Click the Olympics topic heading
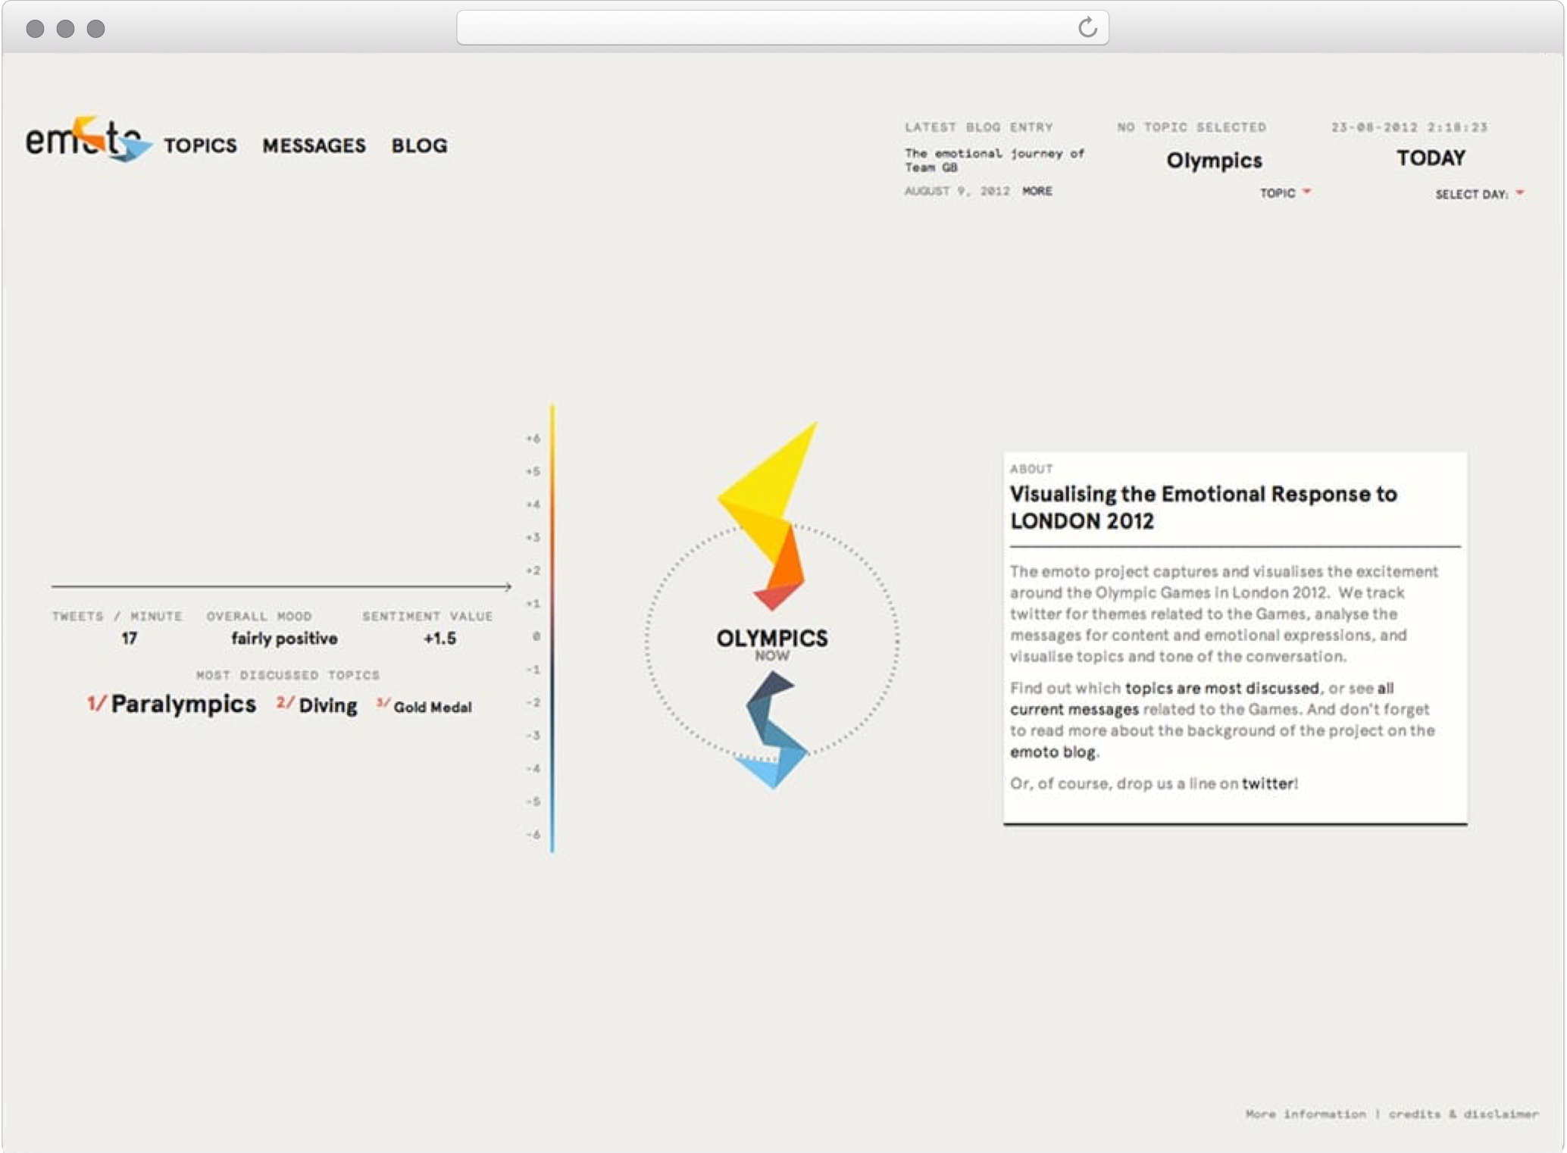The width and height of the screenshot is (1567, 1153). pyautogui.click(x=1214, y=161)
